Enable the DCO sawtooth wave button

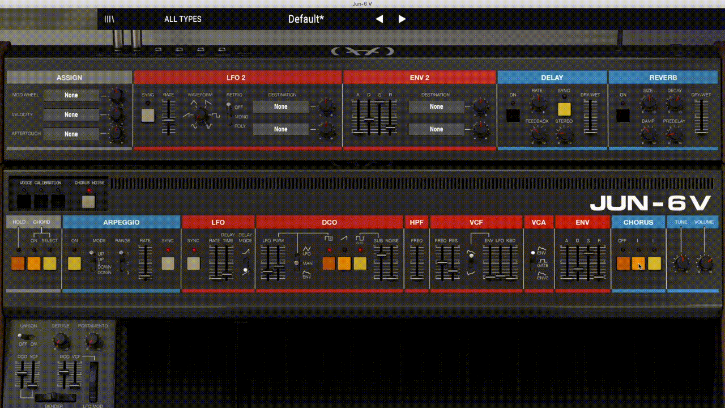[x=344, y=263]
